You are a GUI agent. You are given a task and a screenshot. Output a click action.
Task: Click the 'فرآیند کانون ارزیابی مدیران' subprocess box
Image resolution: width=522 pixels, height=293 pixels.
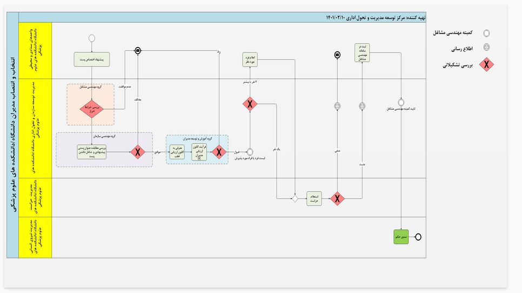(x=199, y=152)
